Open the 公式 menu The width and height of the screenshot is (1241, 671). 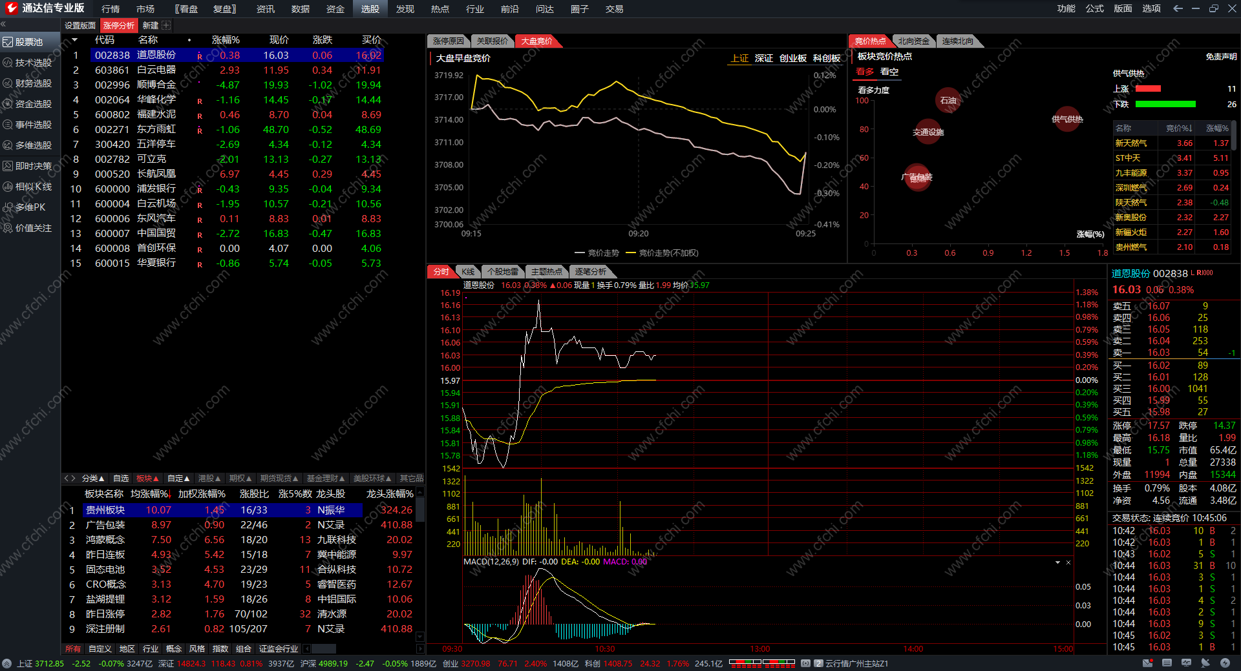(x=1095, y=8)
